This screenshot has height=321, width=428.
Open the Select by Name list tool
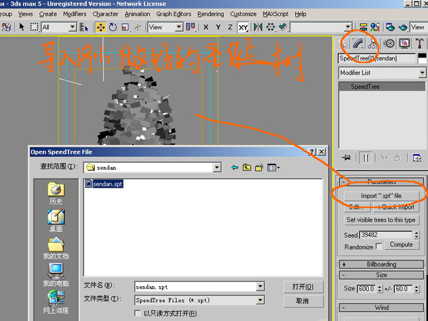tap(84, 27)
